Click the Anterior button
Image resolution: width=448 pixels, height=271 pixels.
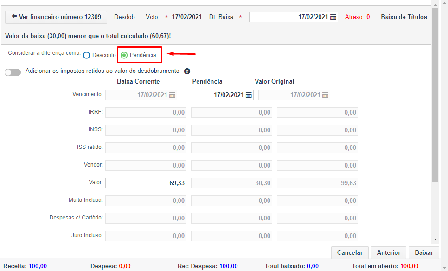coord(389,253)
